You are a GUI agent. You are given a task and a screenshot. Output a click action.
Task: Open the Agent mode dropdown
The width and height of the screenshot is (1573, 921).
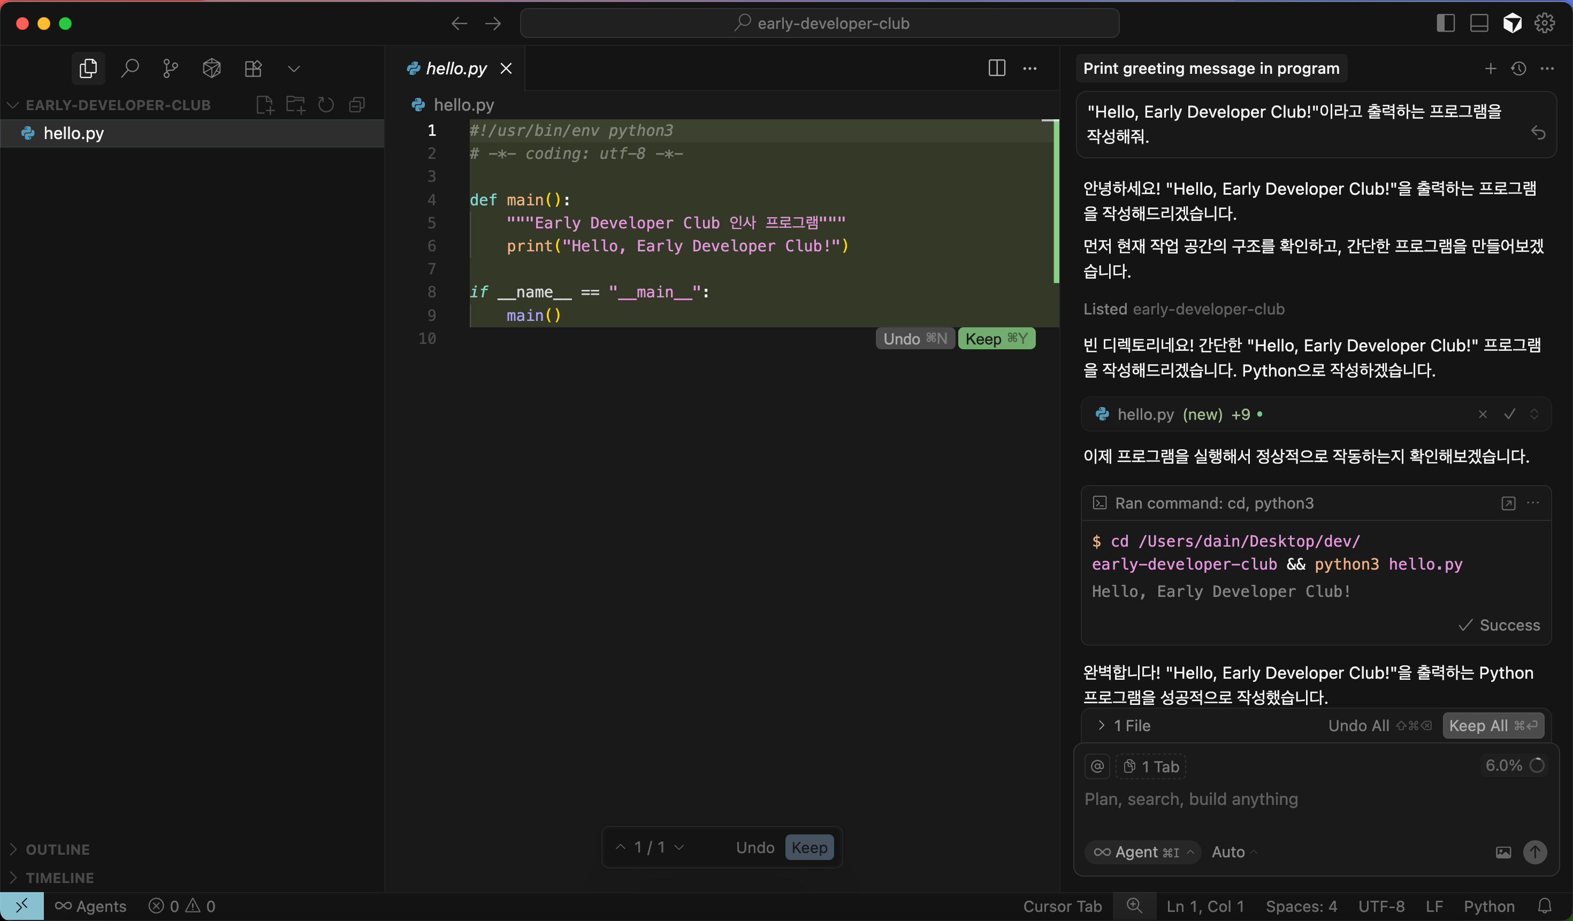click(x=1143, y=851)
